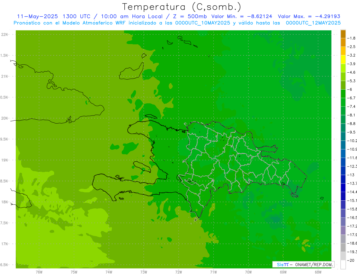Click the "ONAMET/REP.DOM." credit label

pos(314,264)
